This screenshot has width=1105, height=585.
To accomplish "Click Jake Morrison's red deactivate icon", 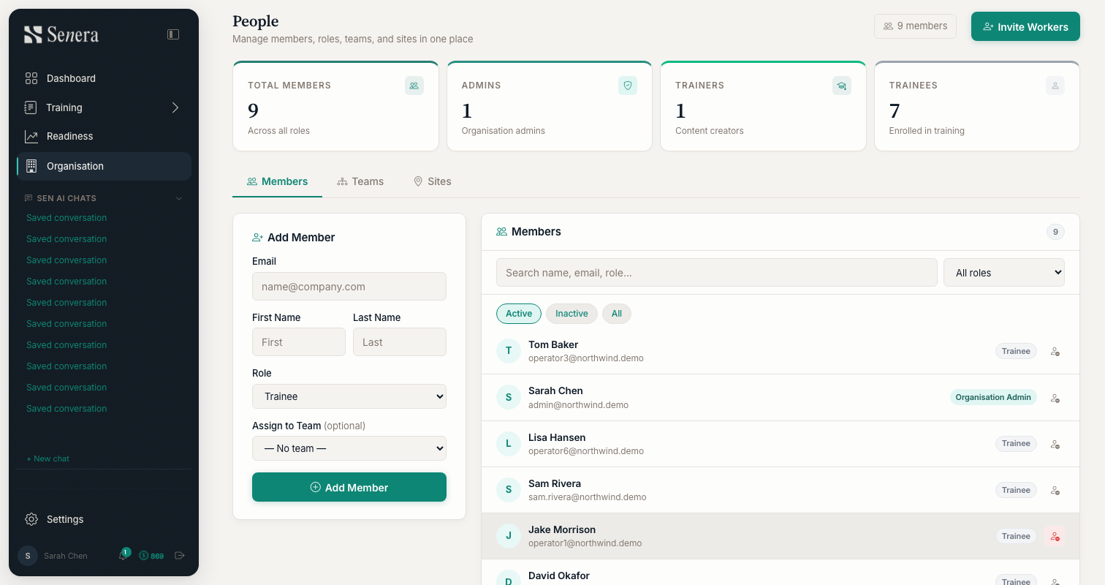I will 1055,537.
